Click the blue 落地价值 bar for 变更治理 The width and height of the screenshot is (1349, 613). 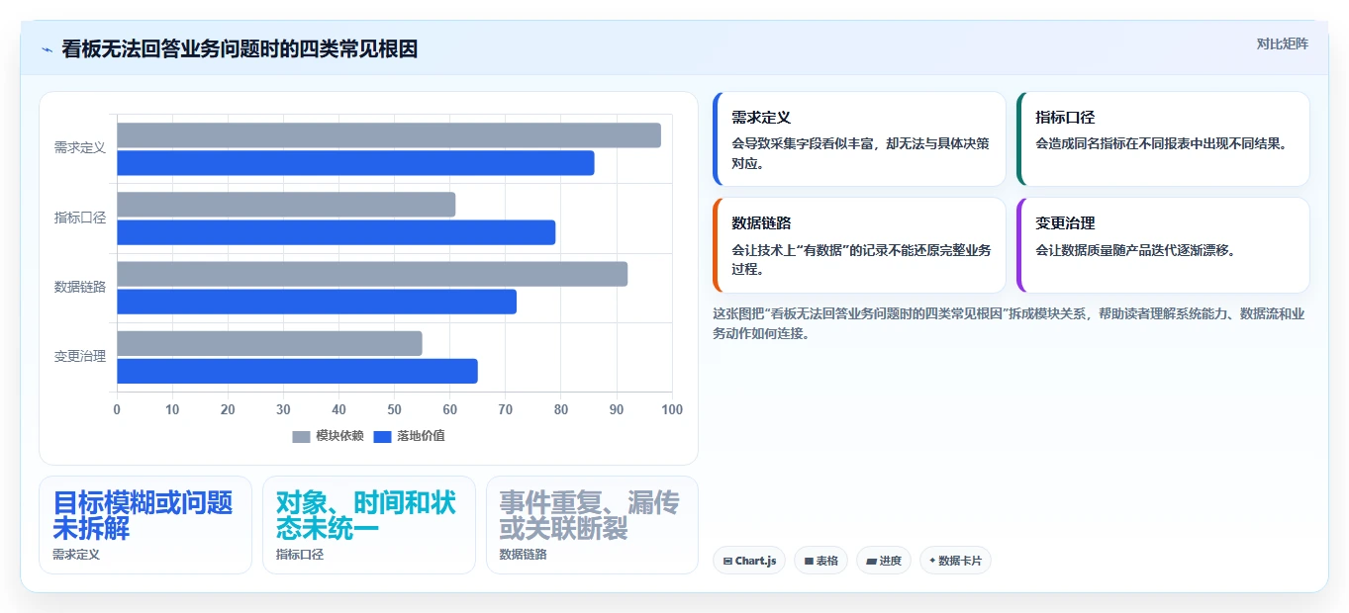coord(297,371)
